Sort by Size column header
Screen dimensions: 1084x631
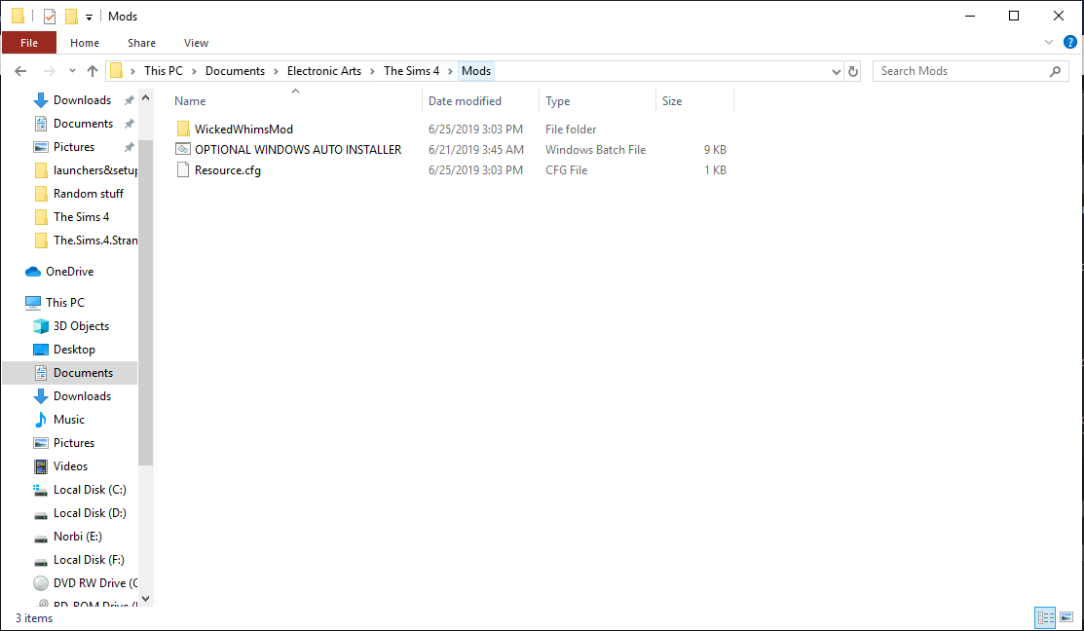[x=672, y=101]
